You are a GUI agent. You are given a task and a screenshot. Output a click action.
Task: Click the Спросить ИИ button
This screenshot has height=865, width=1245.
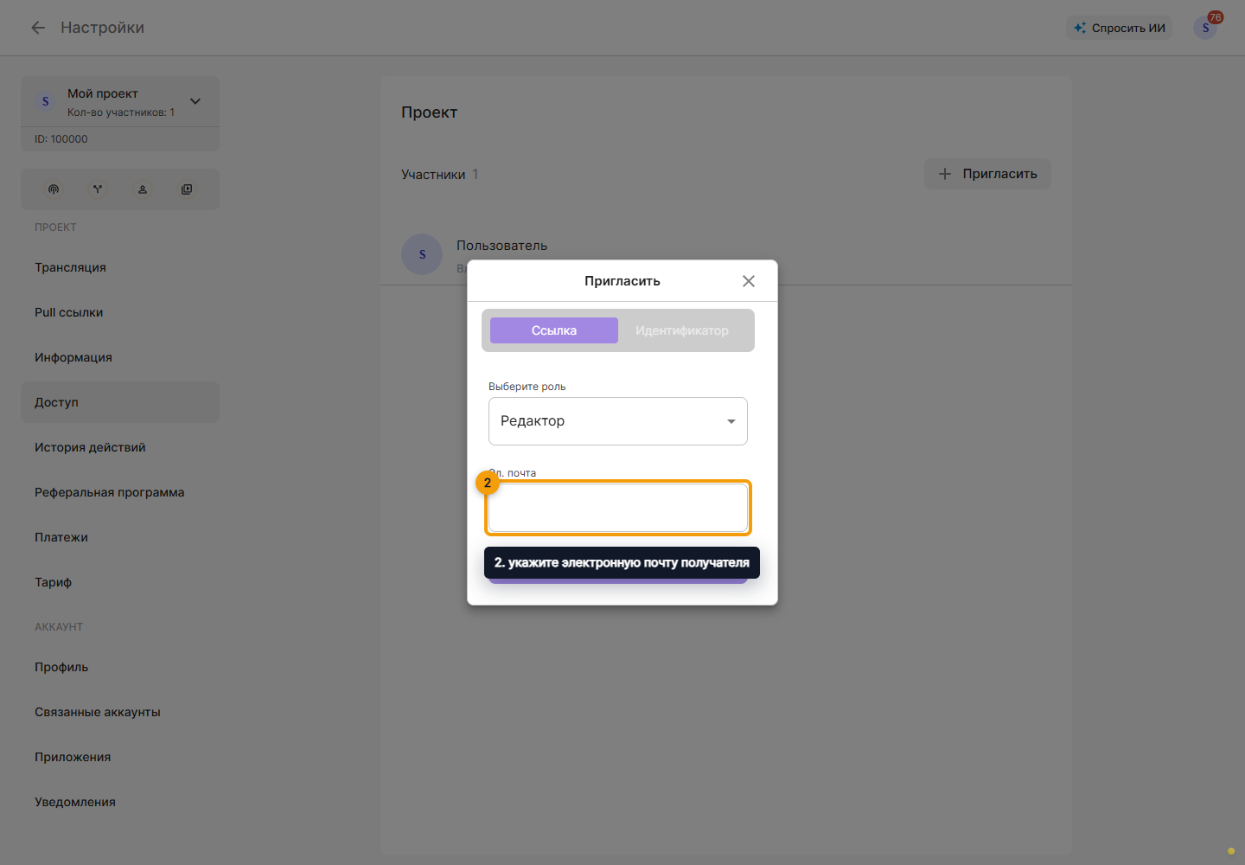[1120, 28]
